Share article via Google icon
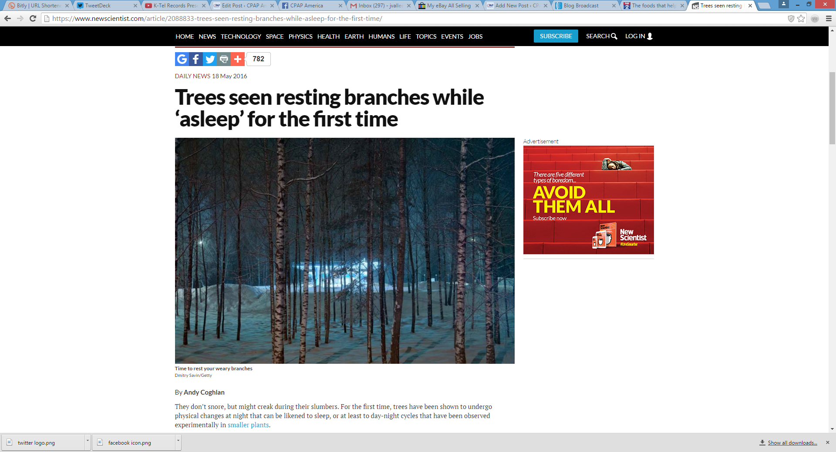This screenshot has height=452, width=836. coord(182,59)
